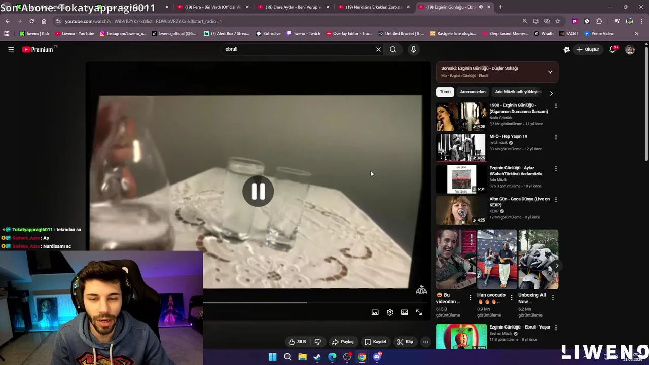Open YouTube notifications bell
Screen dimensions: 649x365
tap(613, 49)
